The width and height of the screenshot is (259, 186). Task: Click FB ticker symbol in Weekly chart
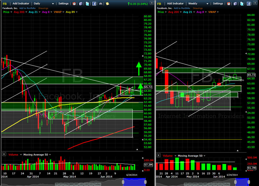[x=159, y=4]
